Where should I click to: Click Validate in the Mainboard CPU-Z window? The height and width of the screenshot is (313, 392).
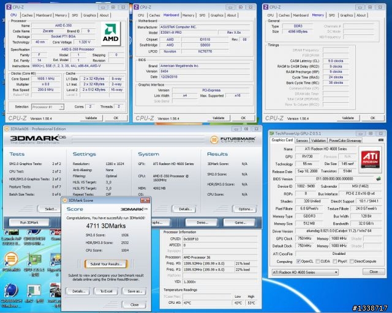pyautogui.click(x=218, y=118)
